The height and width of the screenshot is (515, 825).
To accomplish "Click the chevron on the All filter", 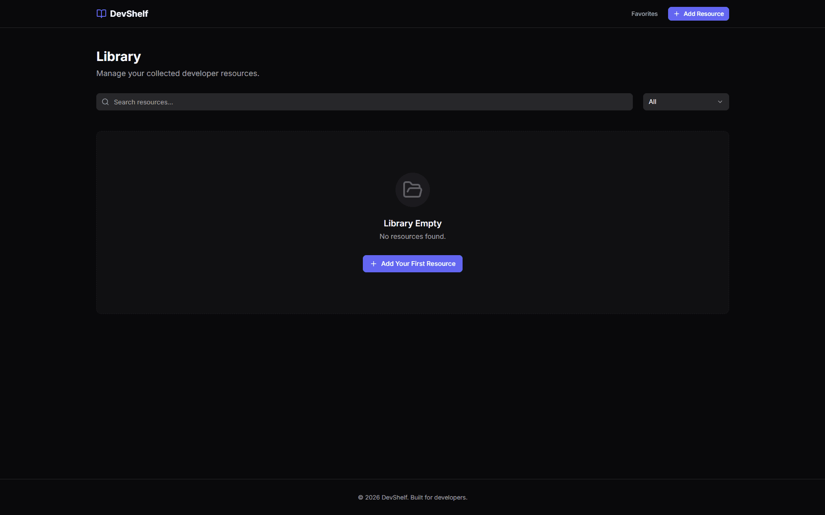I will [720, 102].
